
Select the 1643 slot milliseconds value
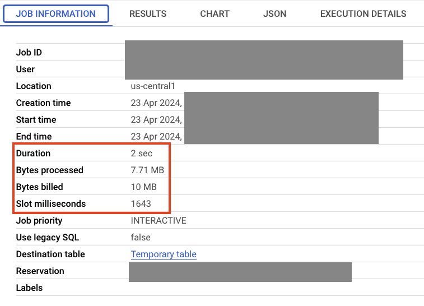[141, 204]
